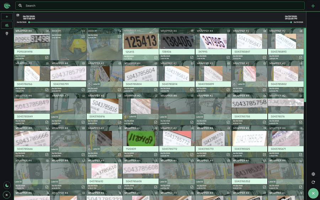This screenshot has height=200, width=320.
Task: Select the checkbox on the 125413 card
Action: coord(156,58)
